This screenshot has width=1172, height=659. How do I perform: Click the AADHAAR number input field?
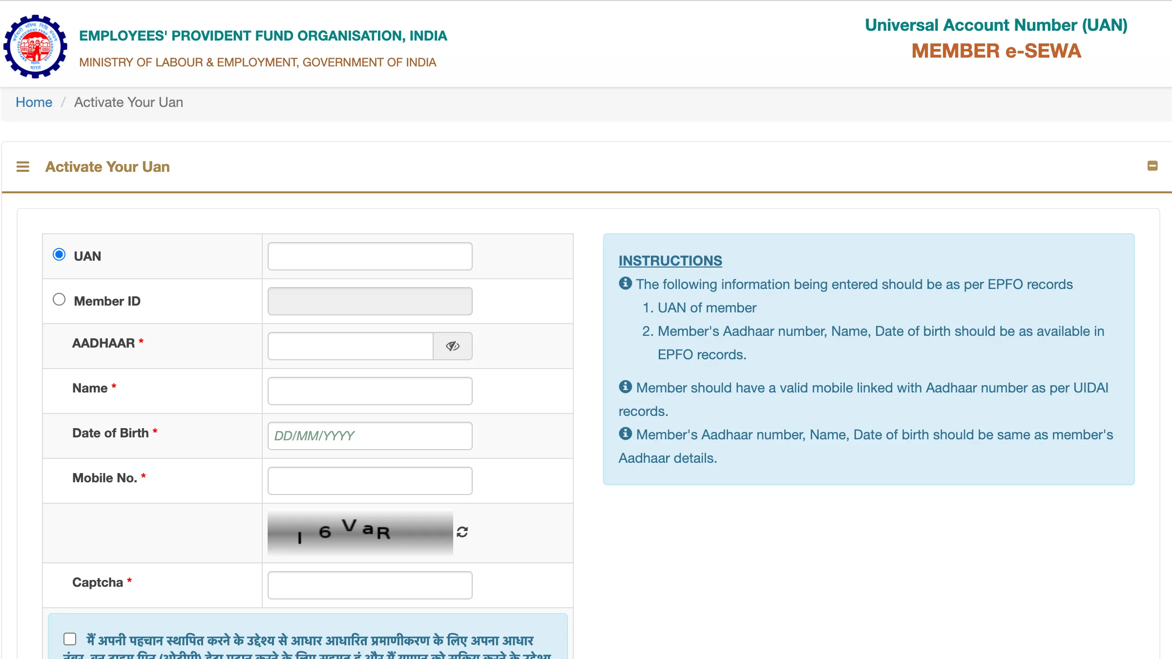350,346
